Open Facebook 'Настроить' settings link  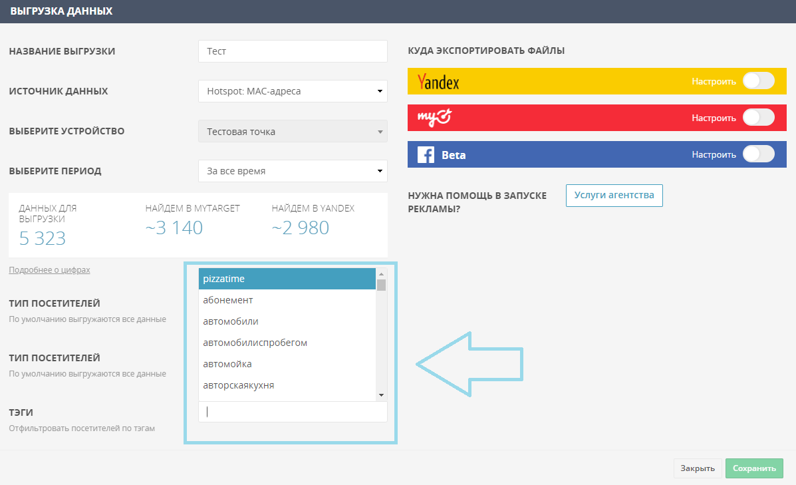click(x=714, y=154)
